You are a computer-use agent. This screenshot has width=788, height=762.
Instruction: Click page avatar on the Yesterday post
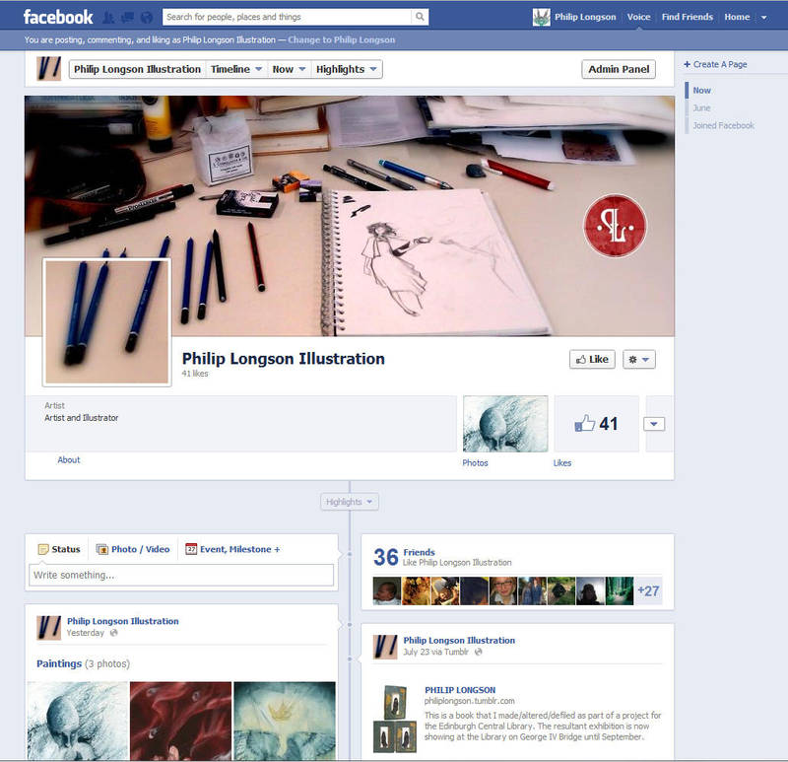point(48,628)
